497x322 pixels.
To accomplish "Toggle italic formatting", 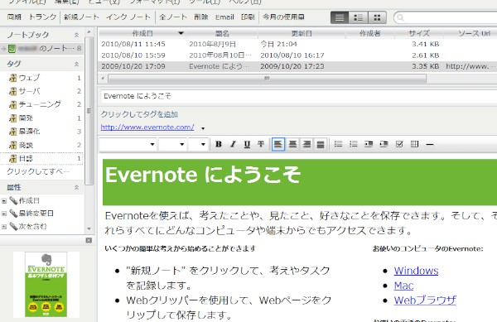I will (233, 144).
